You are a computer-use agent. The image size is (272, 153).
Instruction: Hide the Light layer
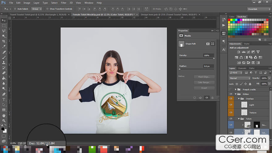[231, 105]
